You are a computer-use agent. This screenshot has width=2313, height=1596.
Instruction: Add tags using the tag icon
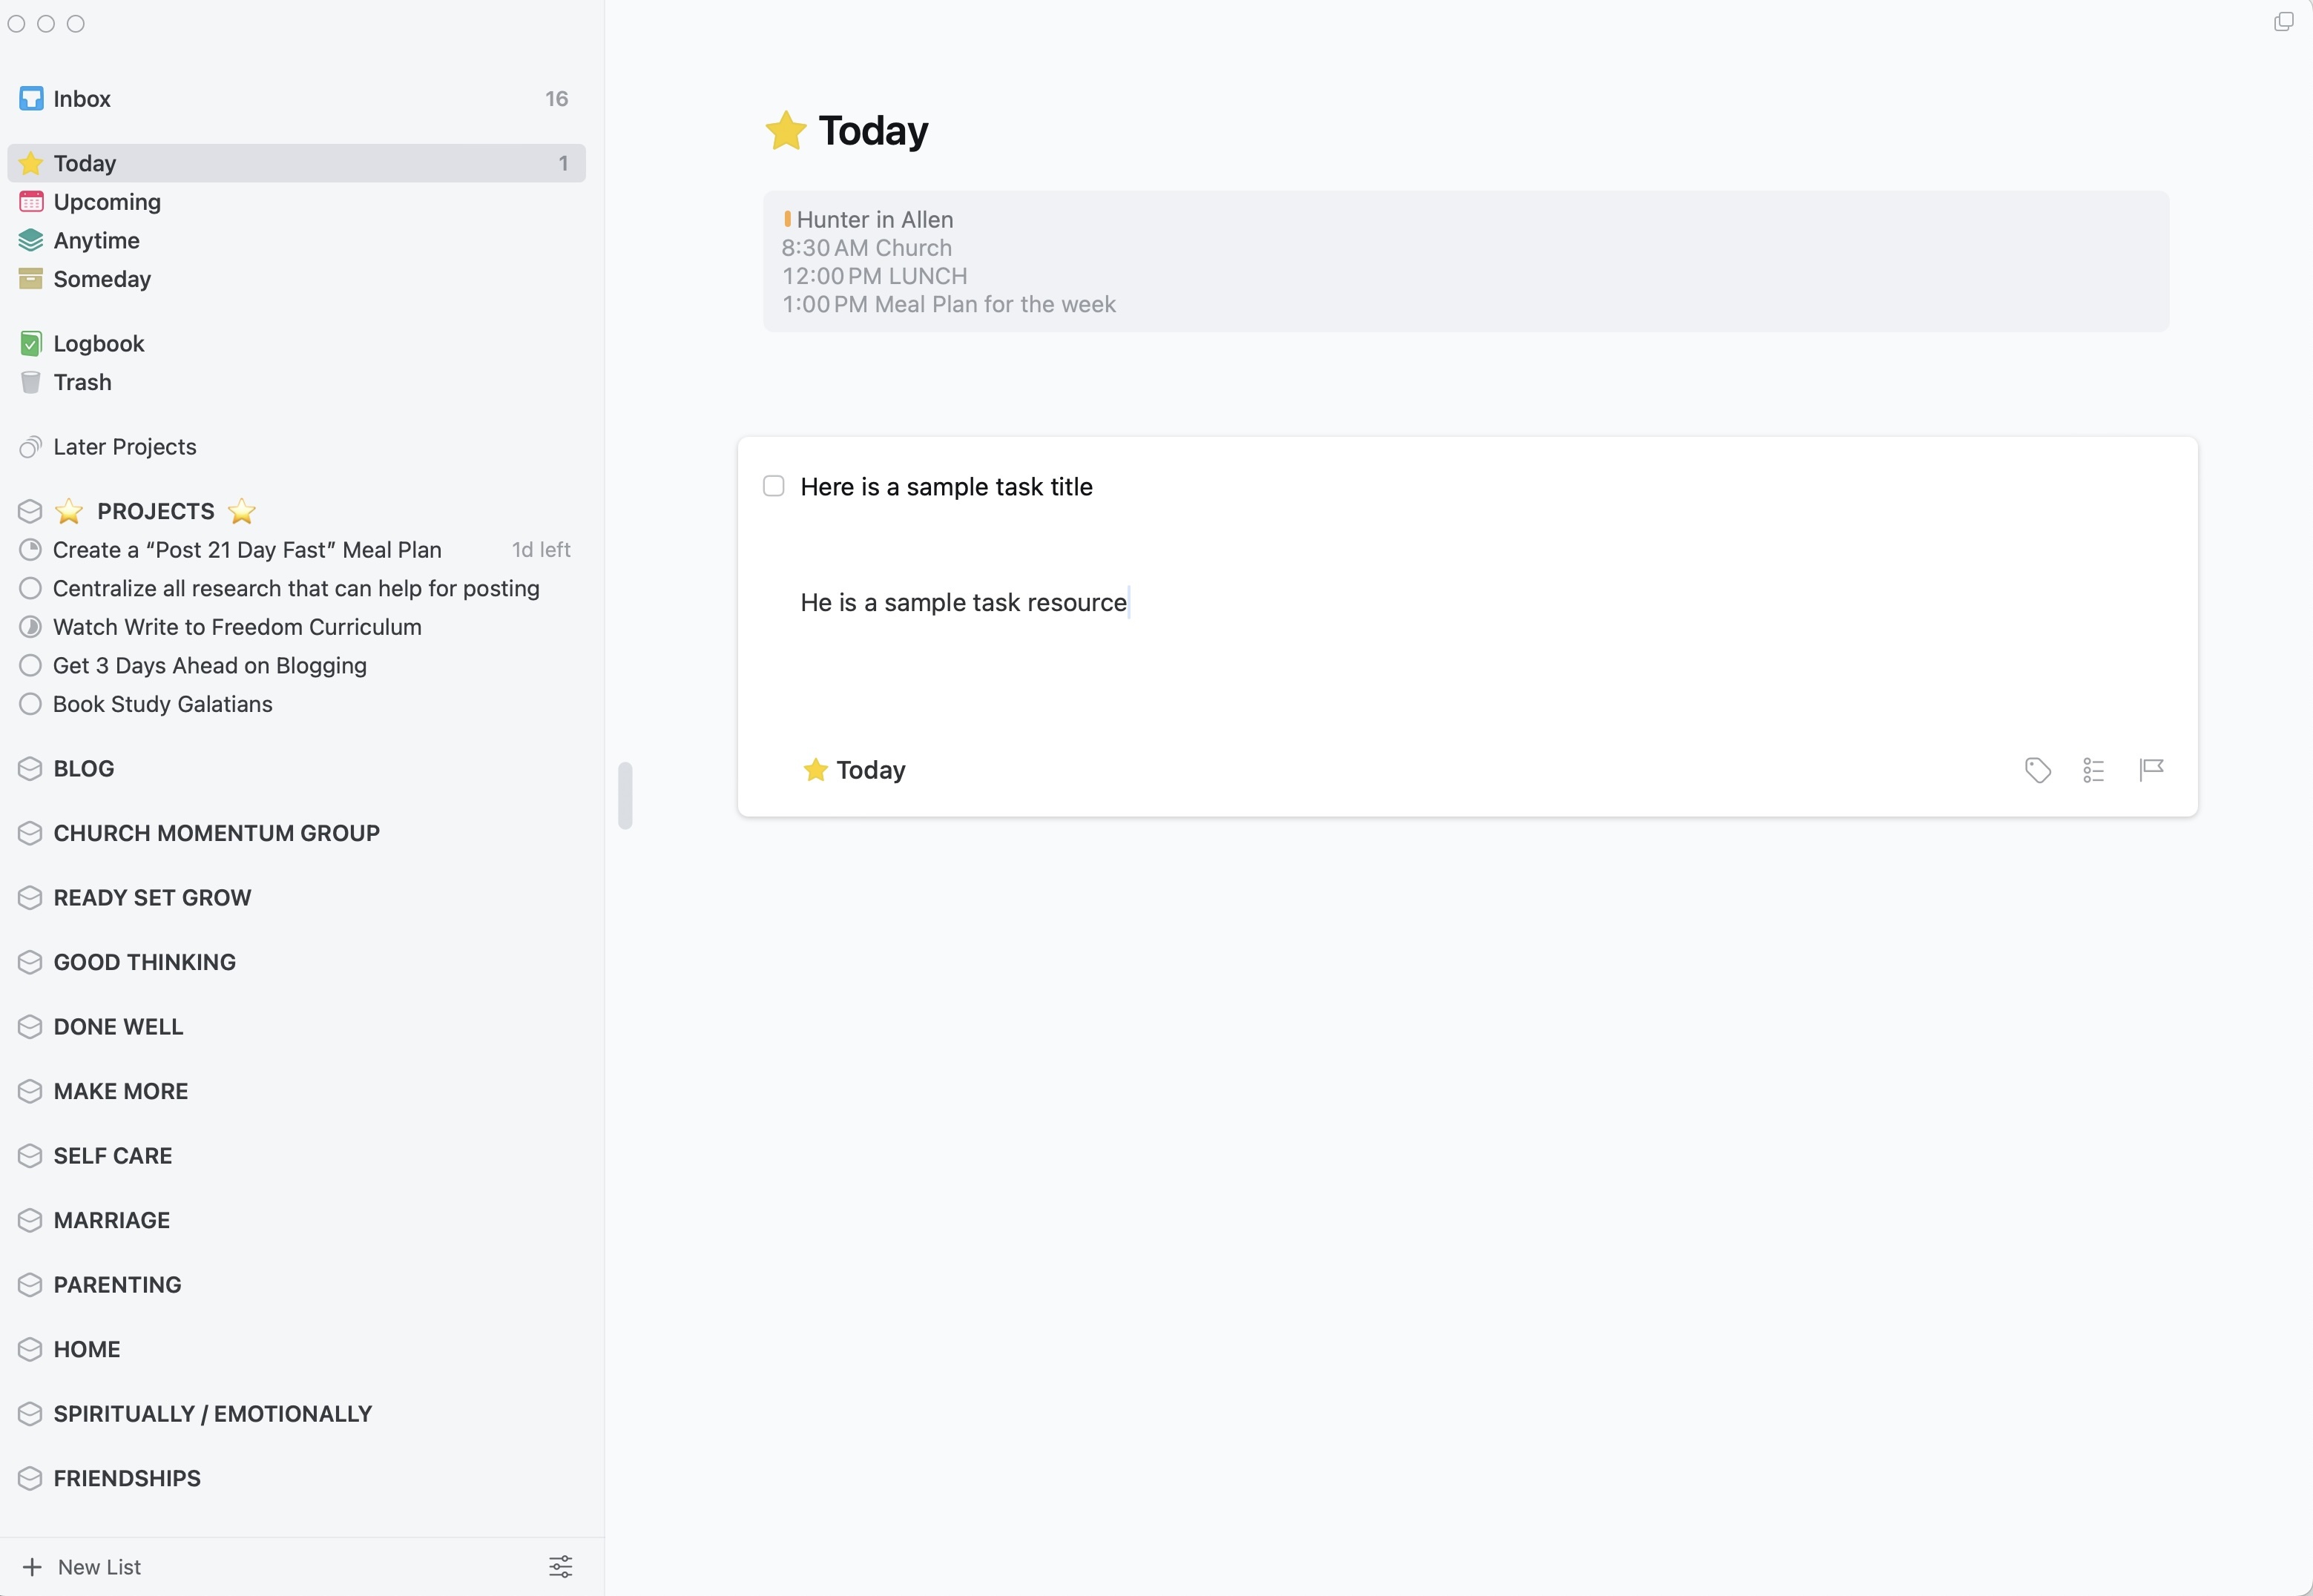[2038, 770]
